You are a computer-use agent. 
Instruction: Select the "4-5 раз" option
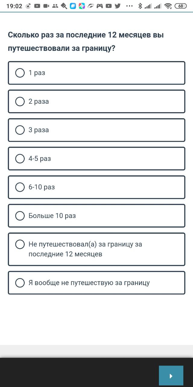[96, 158]
